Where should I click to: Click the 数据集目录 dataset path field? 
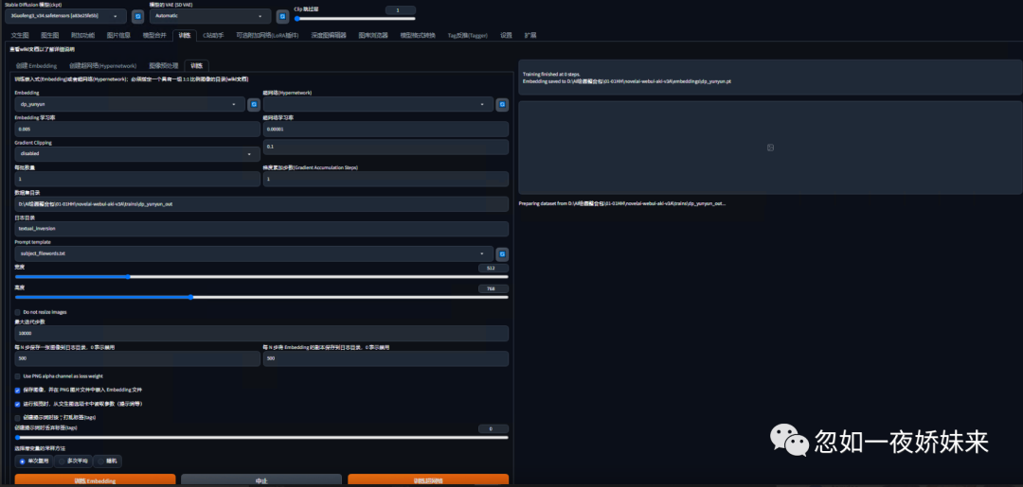click(x=261, y=204)
